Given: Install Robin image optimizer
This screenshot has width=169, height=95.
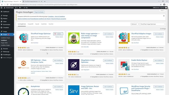Looking at the screenshot, I should click(108, 34).
